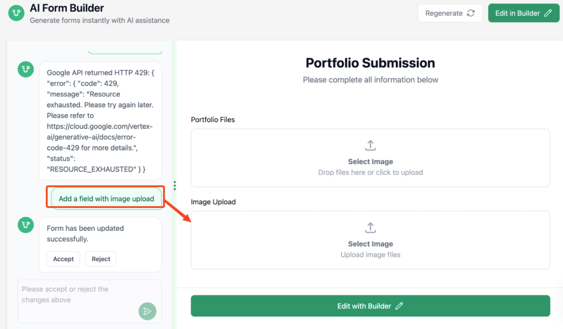Viewport: 563px width, 329px height.
Task: Click 'Add a field with image upload' bubble
Action: pyautogui.click(x=107, y=198)
